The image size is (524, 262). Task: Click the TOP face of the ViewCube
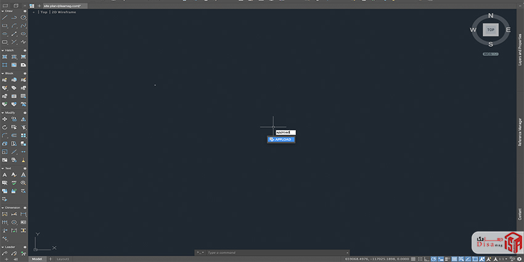491,30
